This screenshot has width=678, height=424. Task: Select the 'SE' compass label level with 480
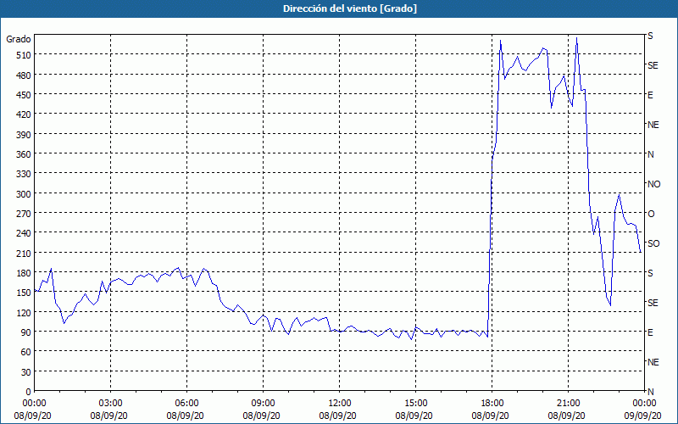[653, 65]
